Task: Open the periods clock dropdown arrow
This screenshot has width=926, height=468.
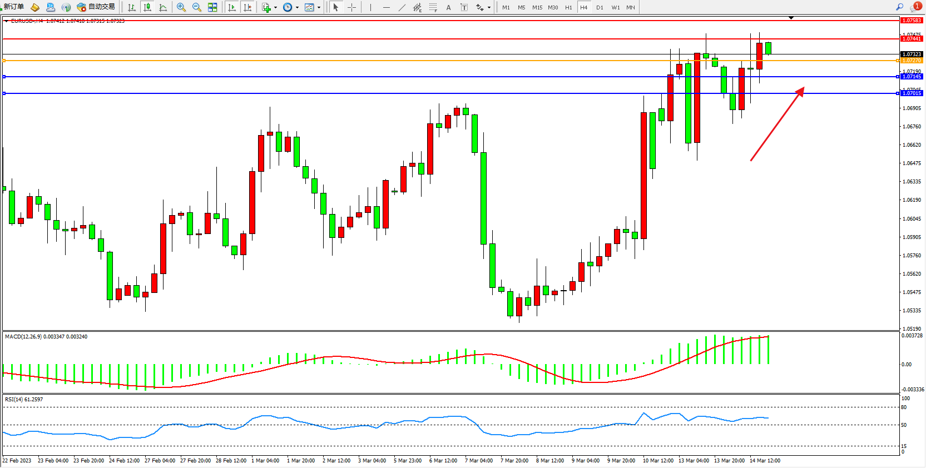Action: (x=297, y=7)
